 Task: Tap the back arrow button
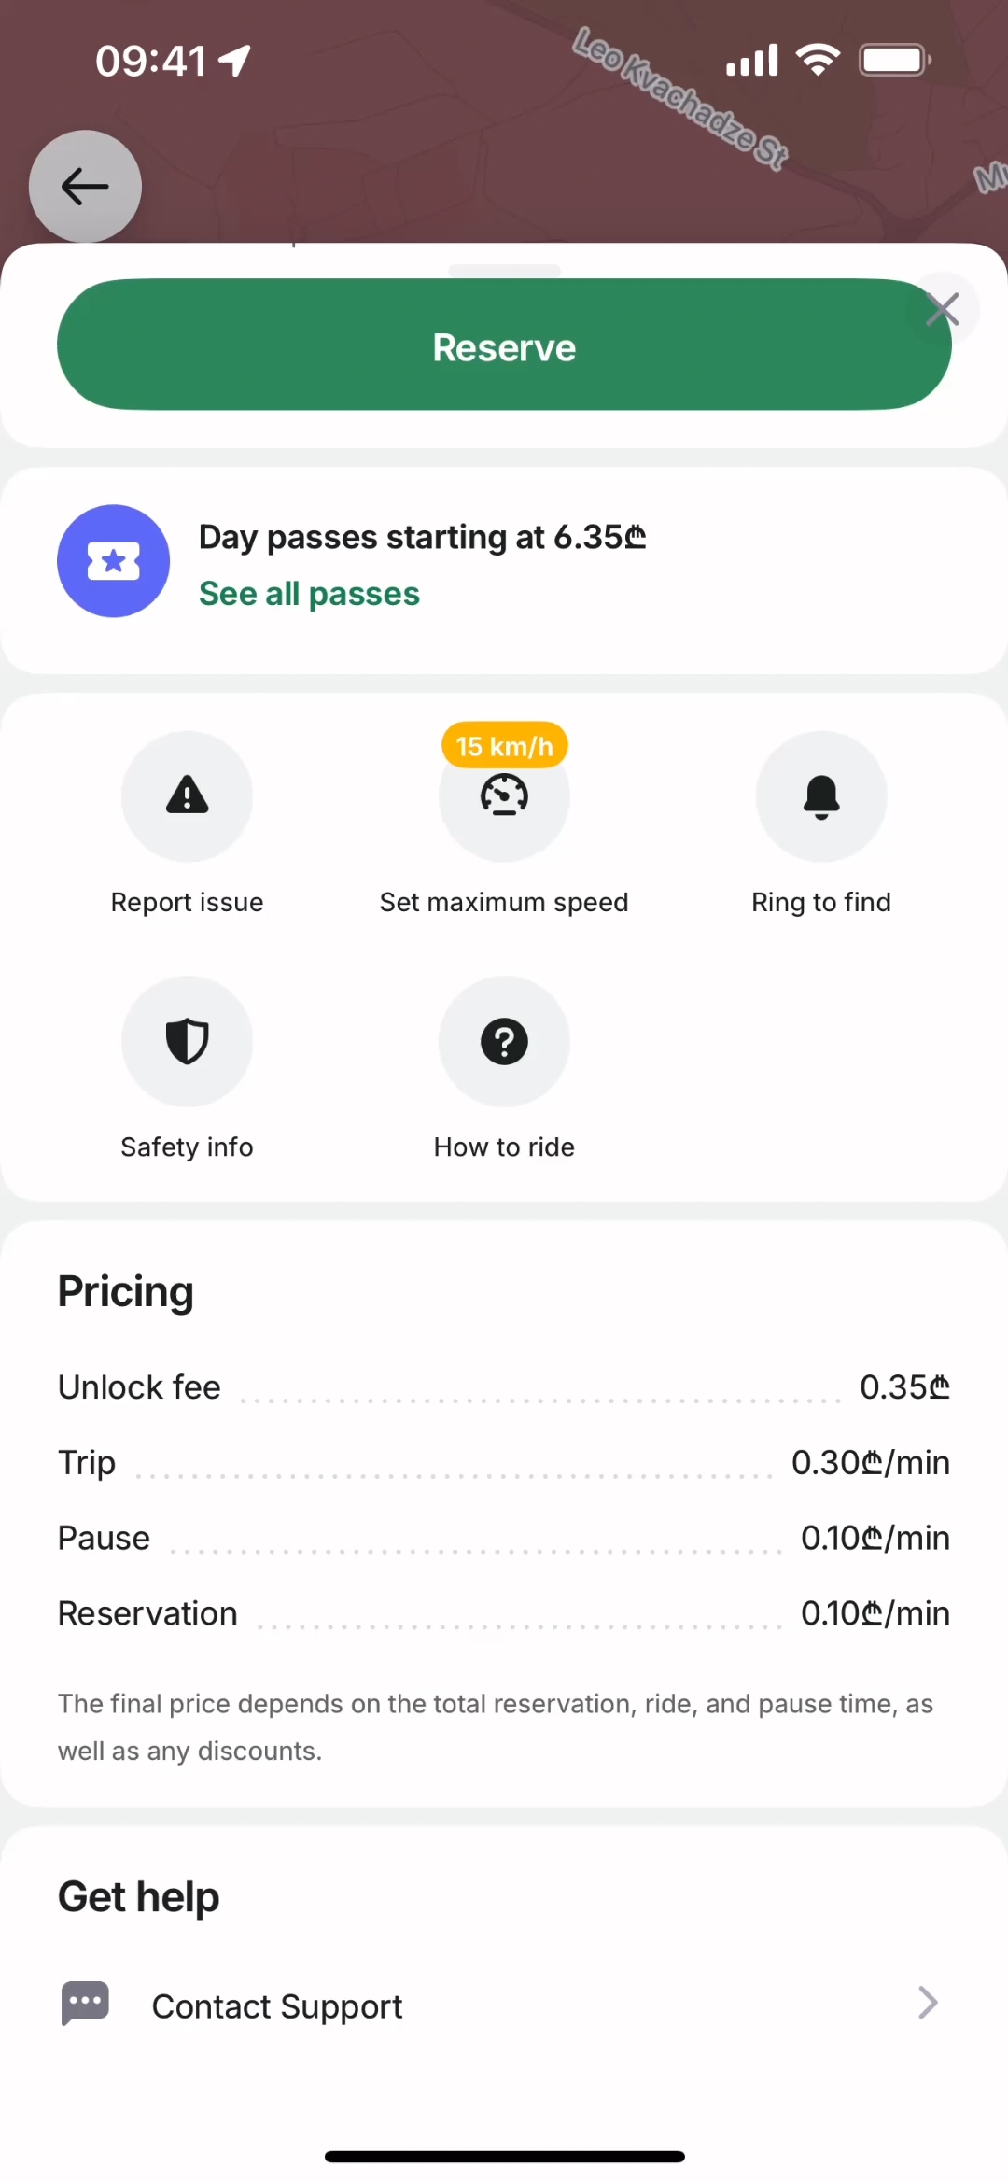(85, 186)
